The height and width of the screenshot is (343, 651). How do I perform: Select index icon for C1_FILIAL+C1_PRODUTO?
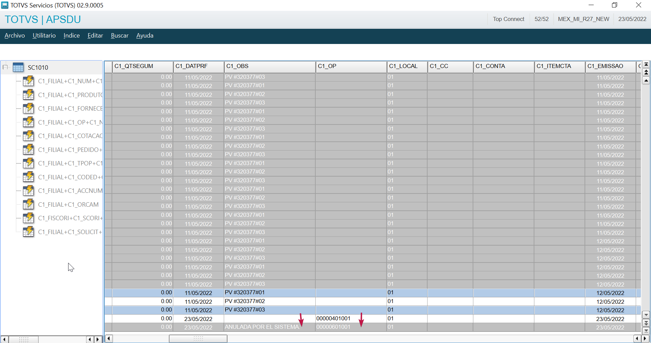(x=28, y=95)
